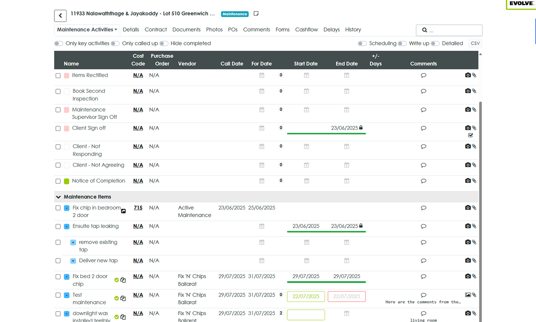536x322 pixels.
Task: Click cost code 715 link
Action: point(138,208)
